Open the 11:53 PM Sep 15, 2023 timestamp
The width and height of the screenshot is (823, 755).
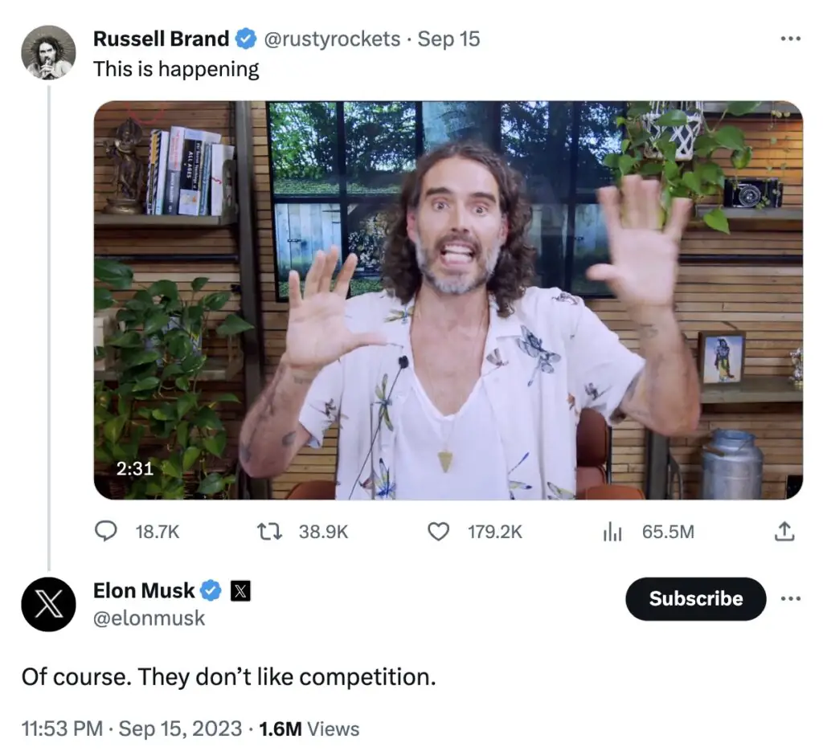point(131,728)
